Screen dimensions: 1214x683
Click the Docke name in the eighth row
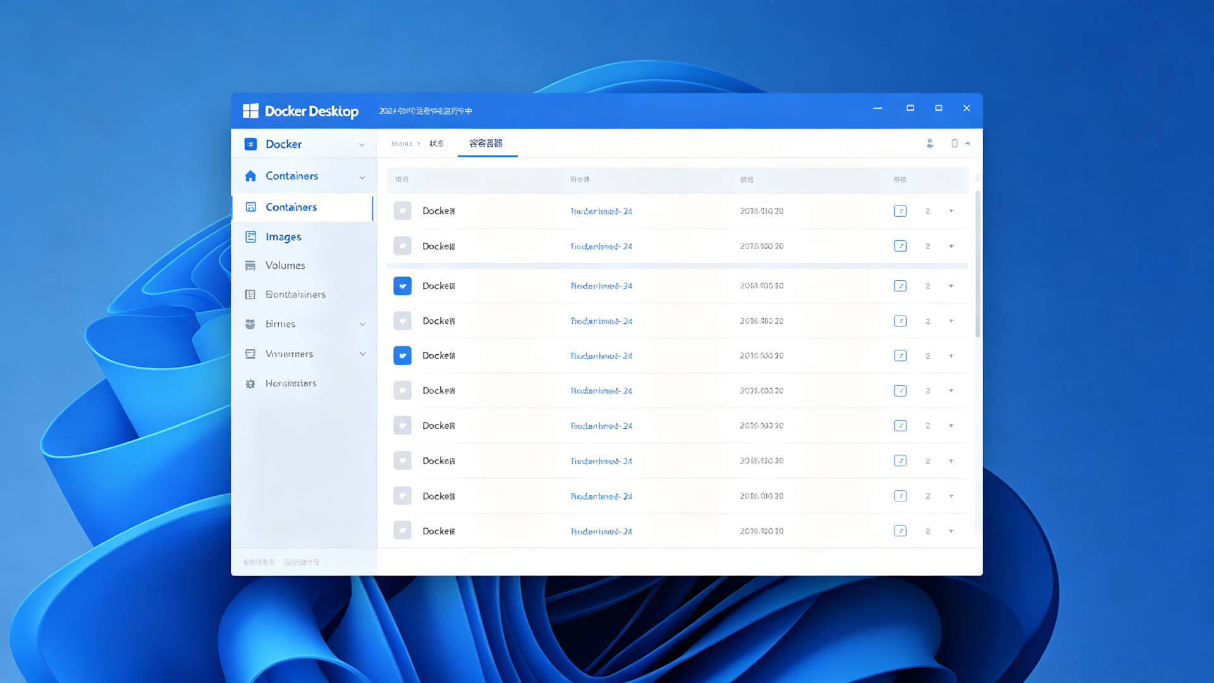(439, 461)
